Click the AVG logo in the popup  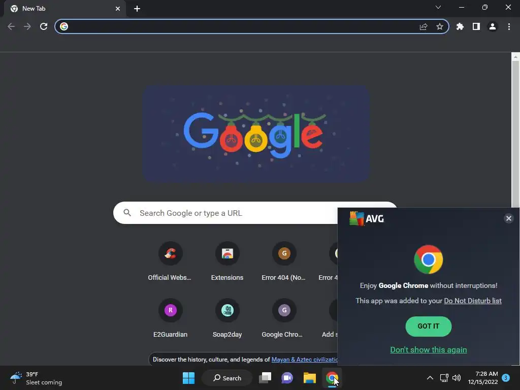pos(367,218)
